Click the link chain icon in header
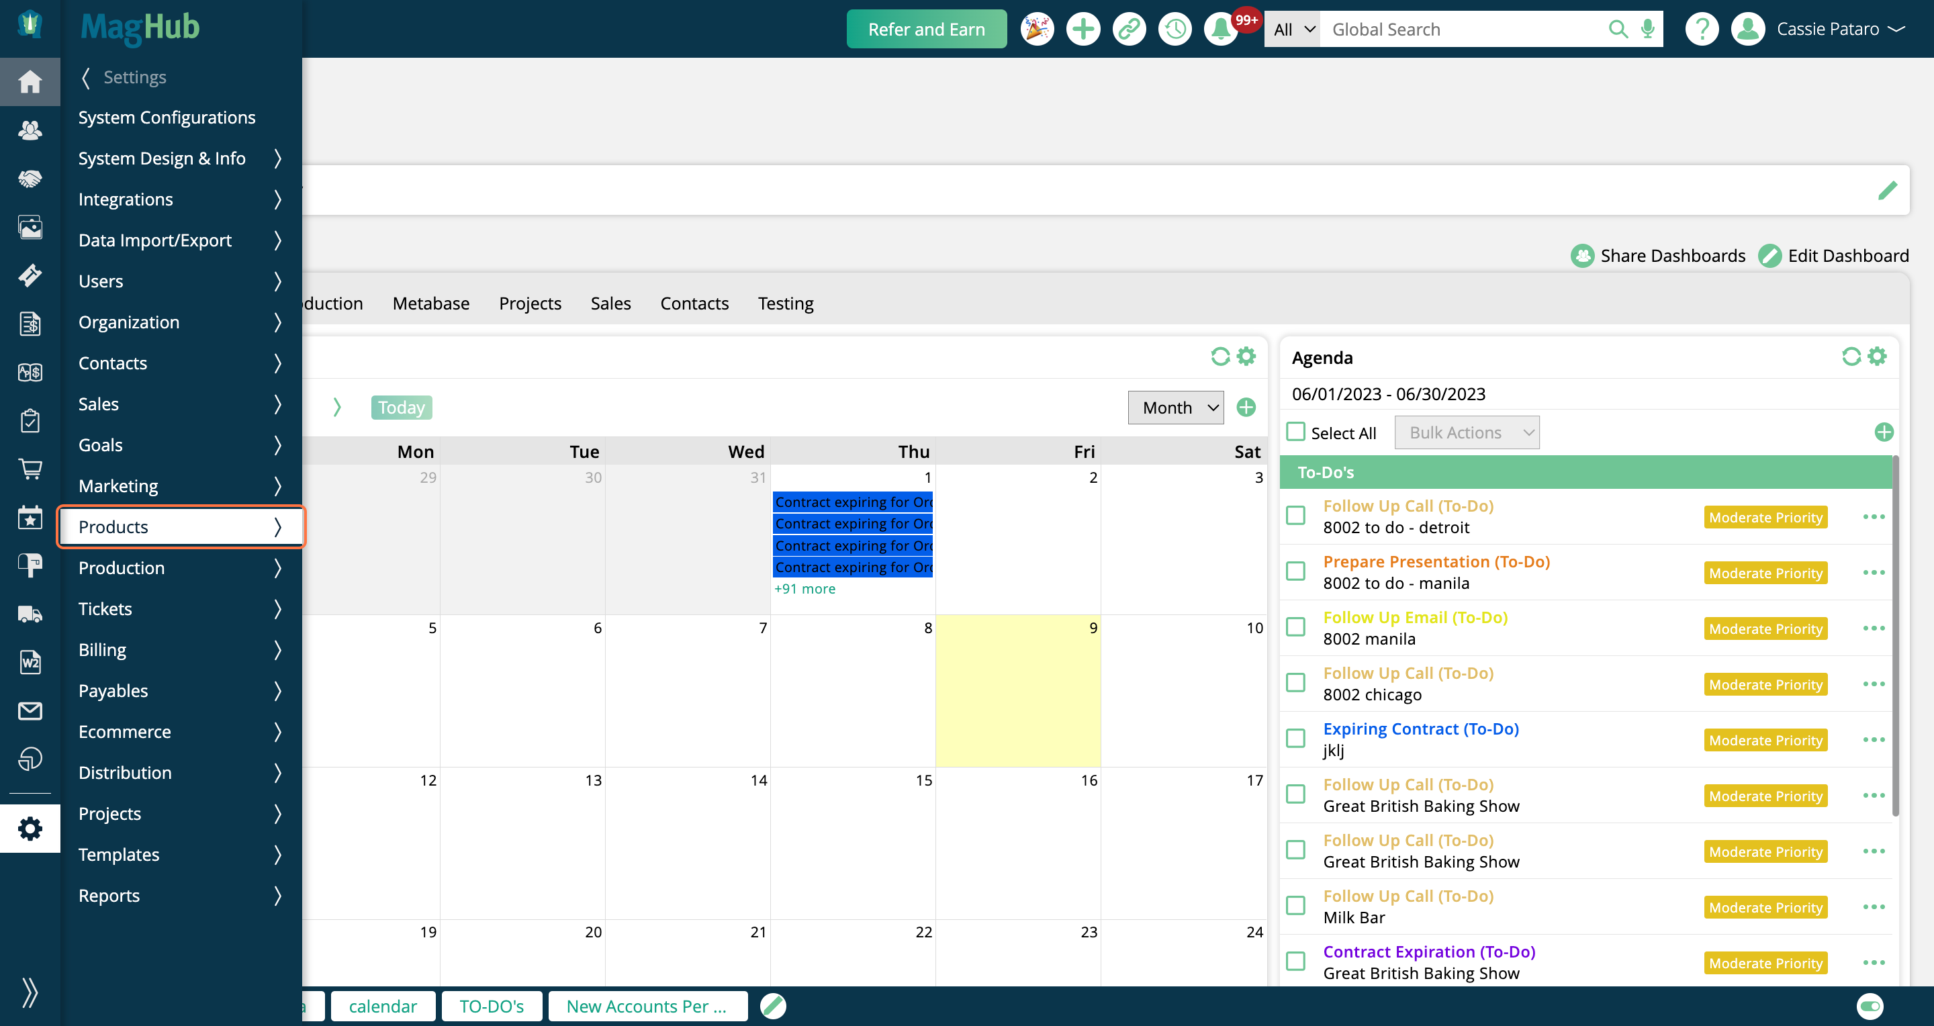The image size is (1934, 1026). pos(1128,30)
